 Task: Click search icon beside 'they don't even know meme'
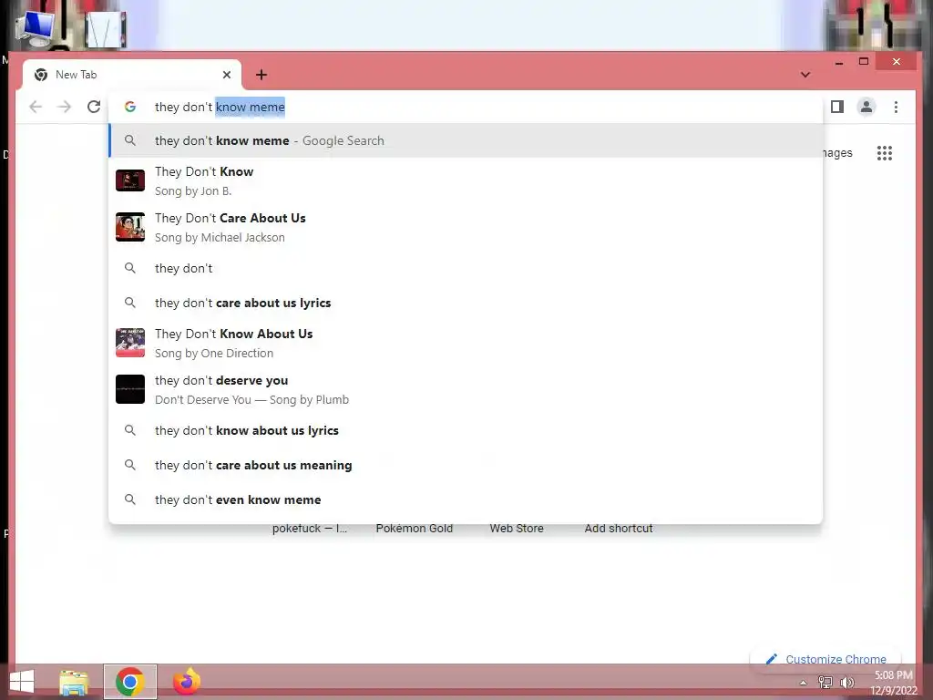[129, 499]
